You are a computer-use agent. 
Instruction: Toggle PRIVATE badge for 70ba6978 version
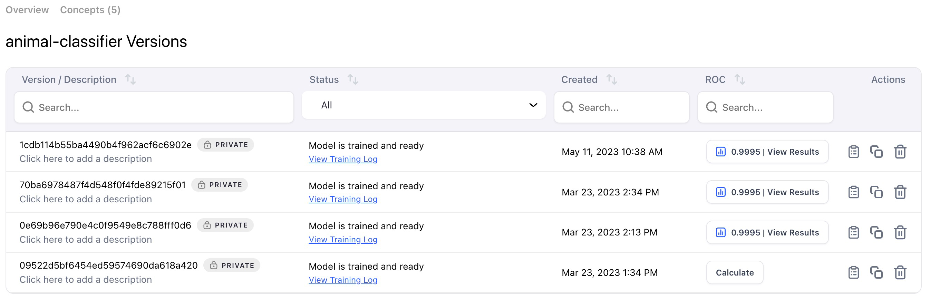coord(220,185)
